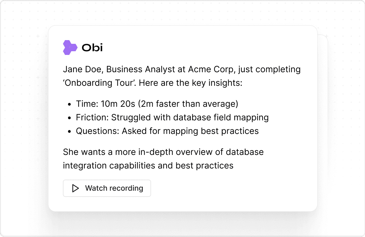Click the 'database field mapping' phrase
Viewport: 365px width, 237px height.
[221, 118]
